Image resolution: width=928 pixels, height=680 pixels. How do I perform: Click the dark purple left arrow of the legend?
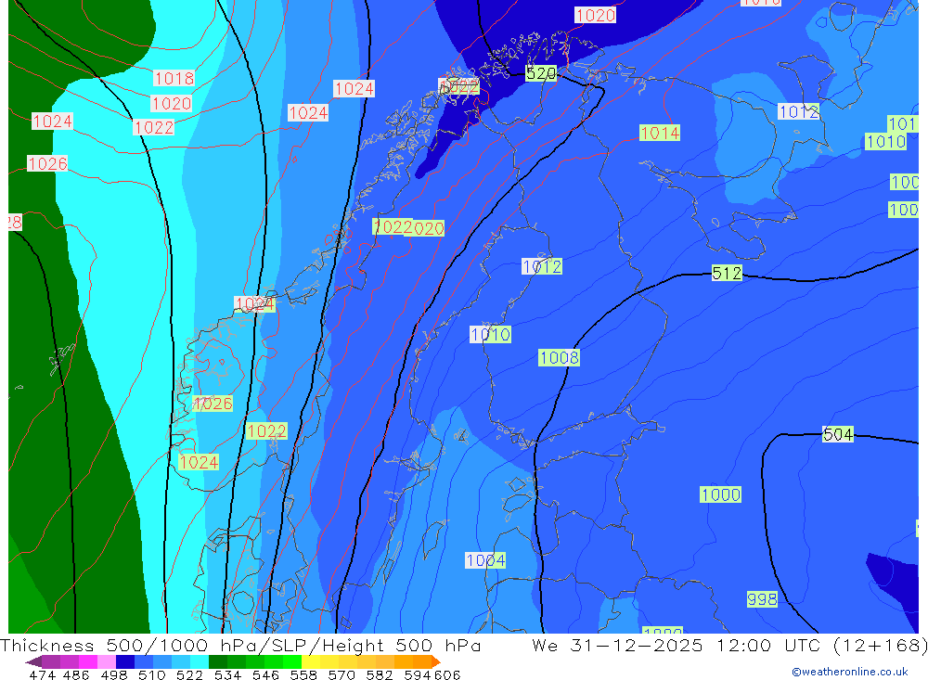point(33,662)
